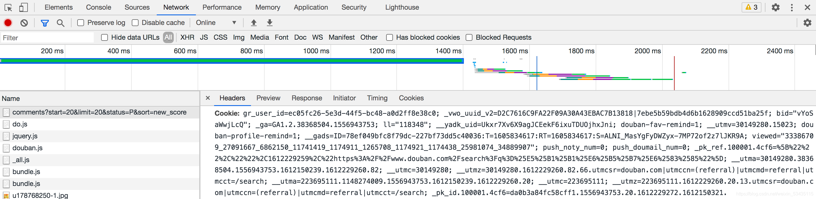Stop recording network log with red button

pyautogui.click(x=8, y=23)
